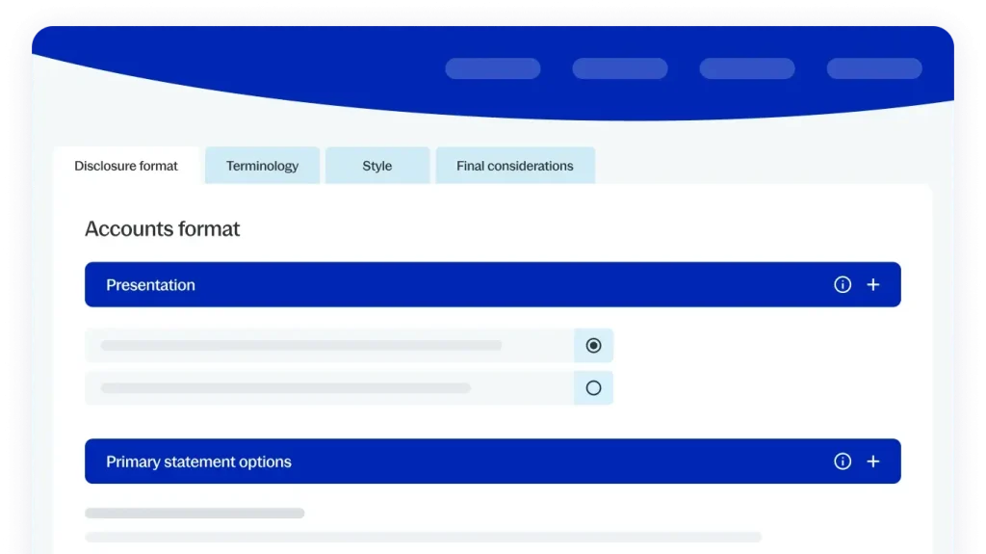The width and height of the screenshot is (986, 554).
Task: Click the Presentation section title text
Action: (150, 285)
